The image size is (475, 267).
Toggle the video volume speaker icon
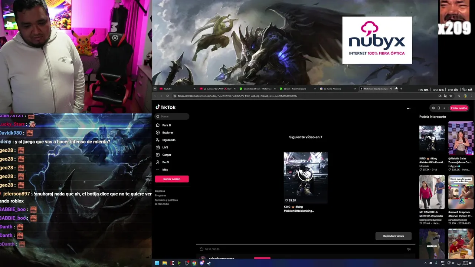pyautogui.click(x=409, y=249)
